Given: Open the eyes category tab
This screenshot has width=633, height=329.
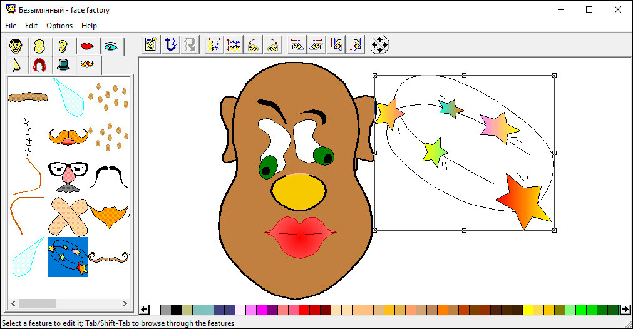Looking at the screenshot, I should click(111, 46).
